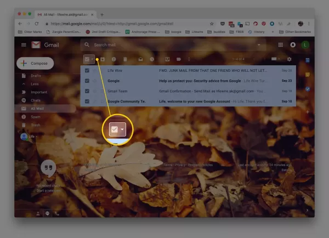Star the Life Wire message

coord(95,71)
